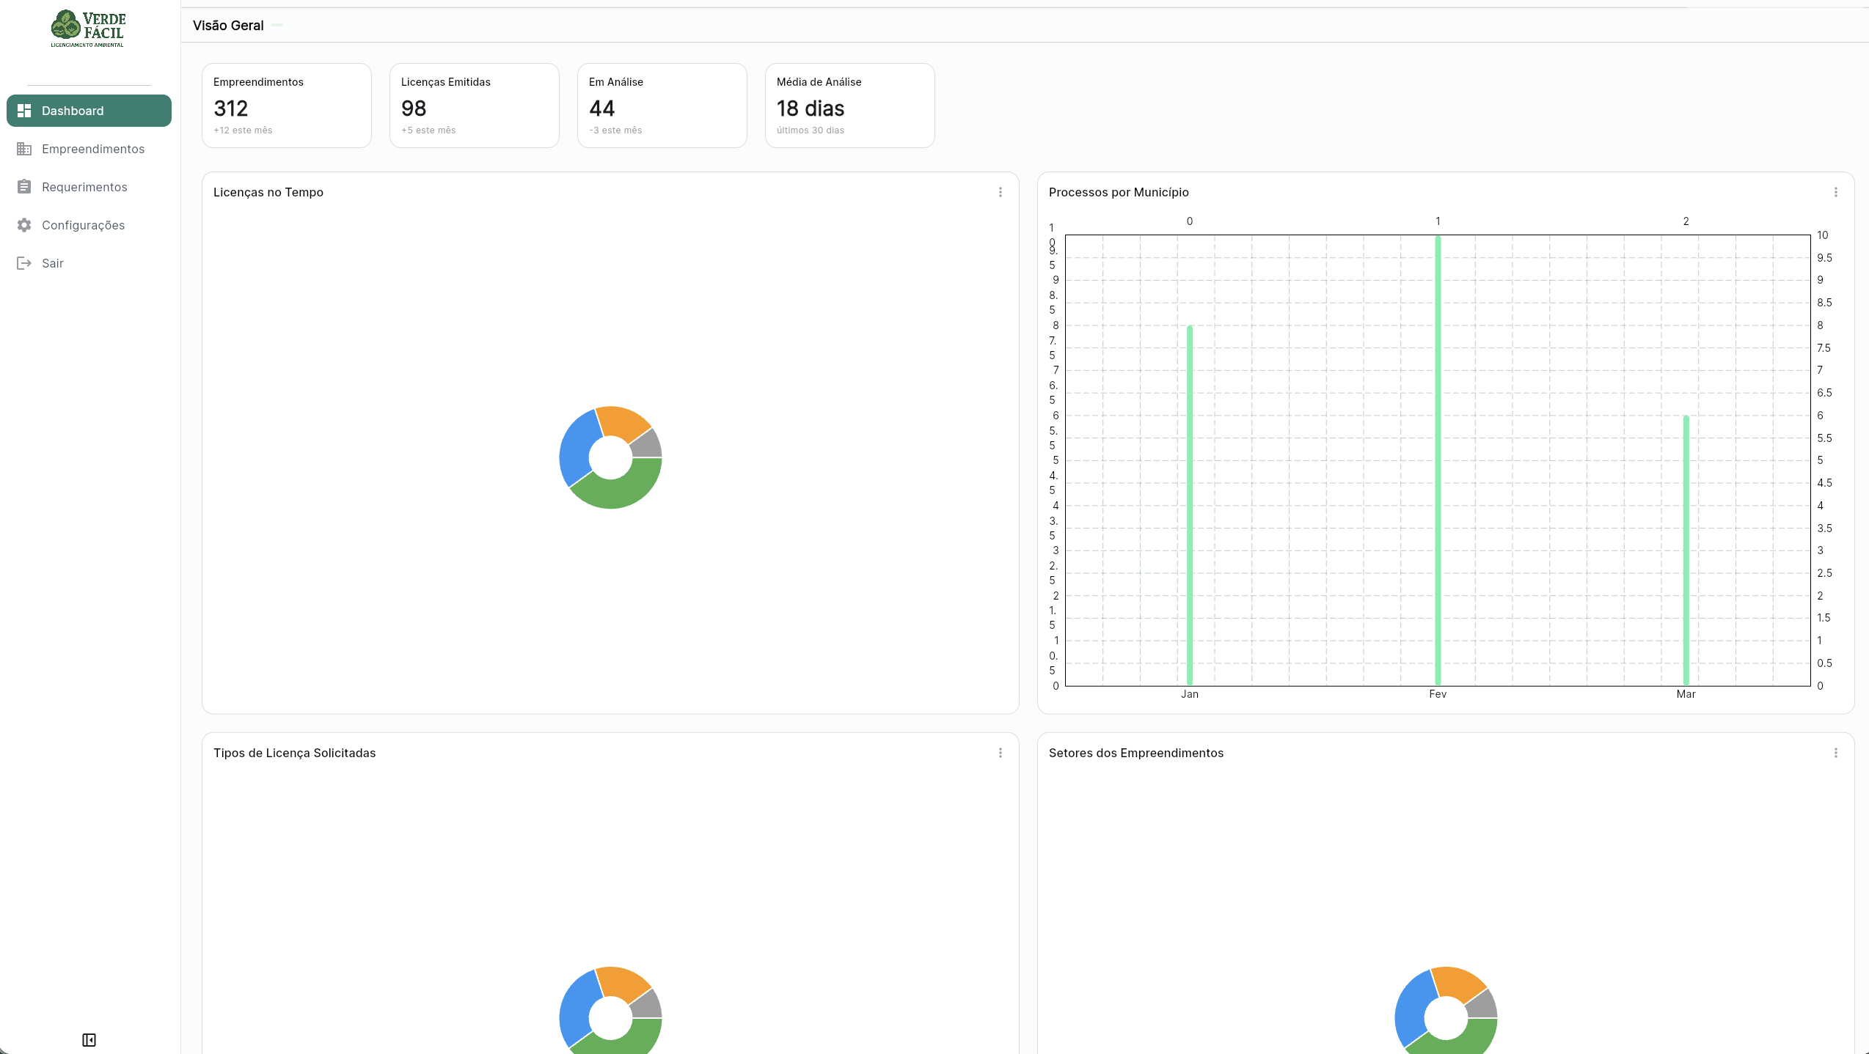Open Processos por Município options menu

(x=1835, y=192)
